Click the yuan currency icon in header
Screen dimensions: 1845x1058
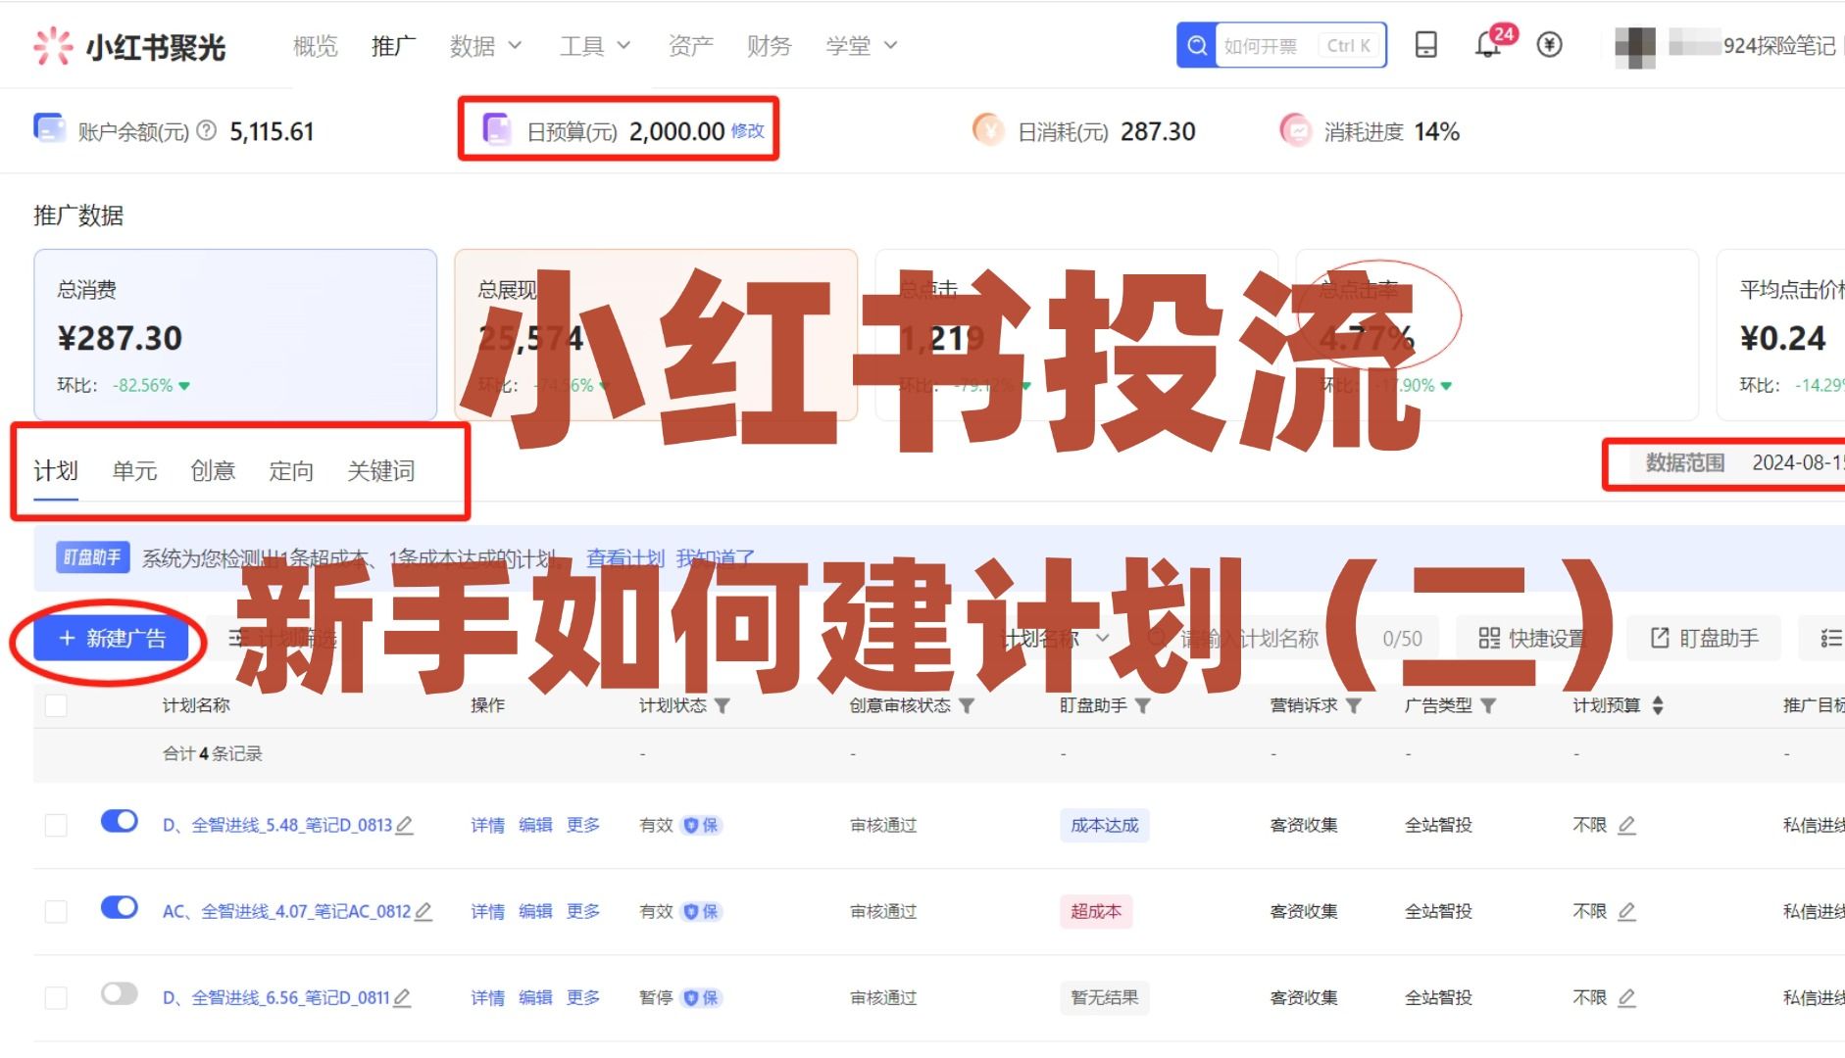pos(1549,45)
